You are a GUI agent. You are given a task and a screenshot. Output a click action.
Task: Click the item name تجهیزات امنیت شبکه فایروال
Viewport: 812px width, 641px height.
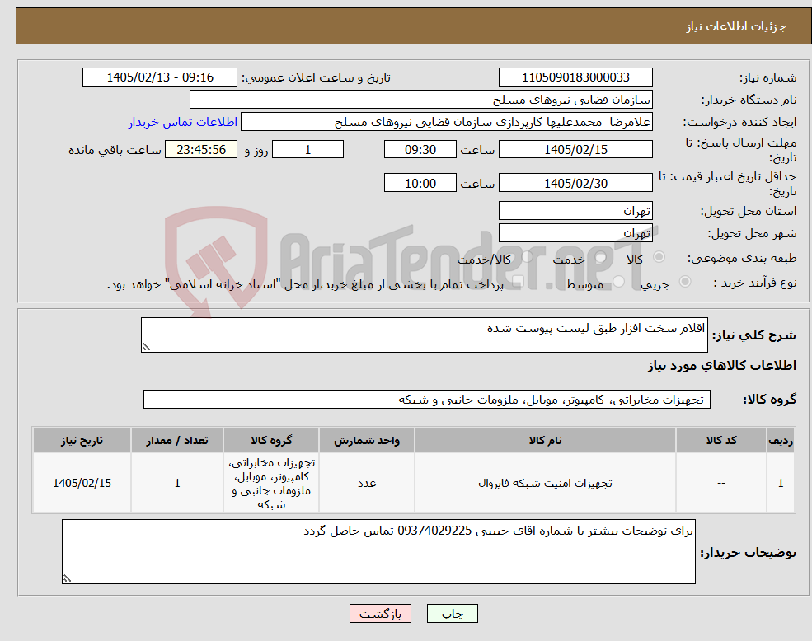point(545,483)
